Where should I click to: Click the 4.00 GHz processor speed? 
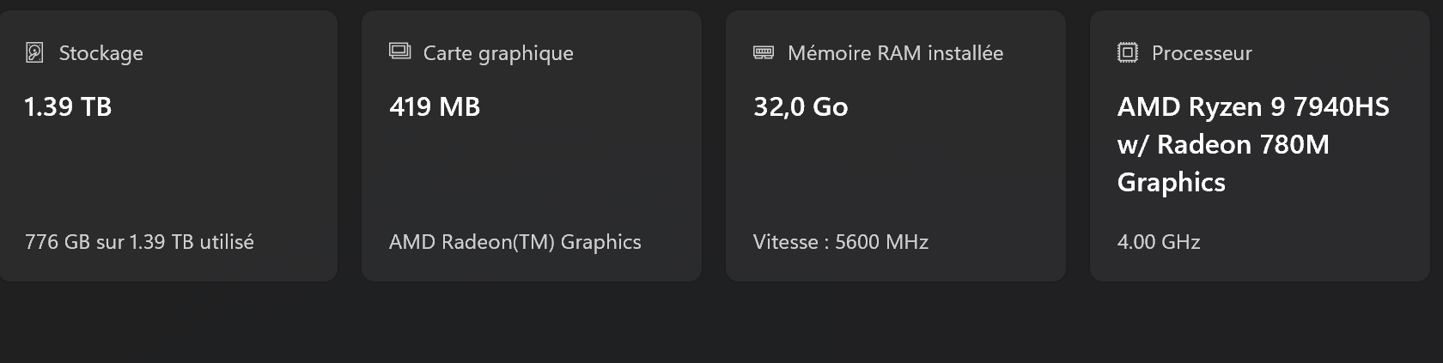(1159, 242)
